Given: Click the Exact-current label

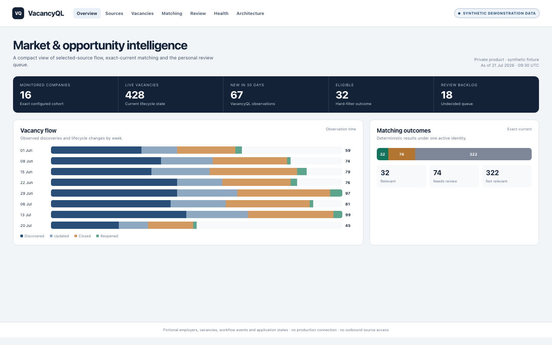Looking at the screenshot, I should pyautogui.click(x=519, y=129).
